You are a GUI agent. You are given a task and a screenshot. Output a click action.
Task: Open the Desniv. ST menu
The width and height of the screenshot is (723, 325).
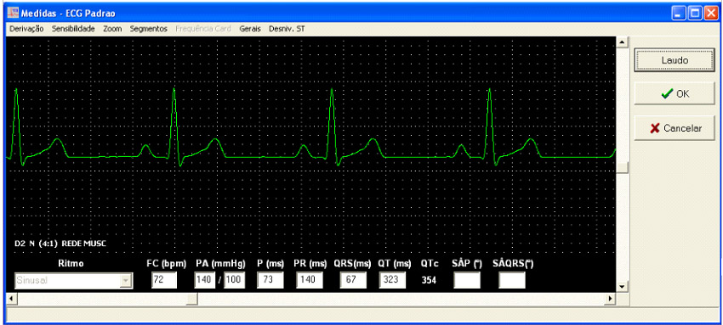point(287,29)
